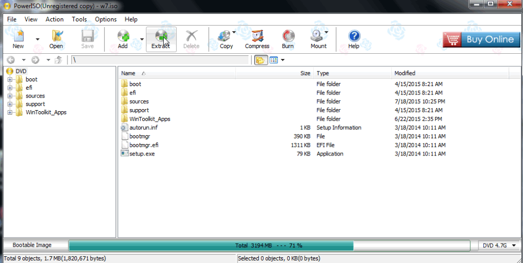Click the 7/18/2015 10:25 PM date
523x263 pixels.
point(420,101)
